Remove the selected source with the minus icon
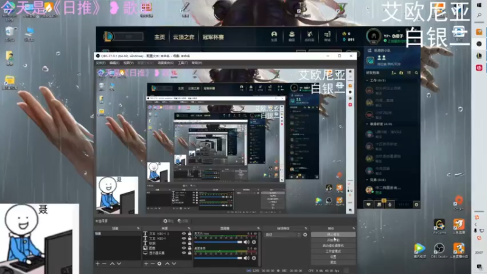Viewport: 487px width, 274px height. (153, 264)
